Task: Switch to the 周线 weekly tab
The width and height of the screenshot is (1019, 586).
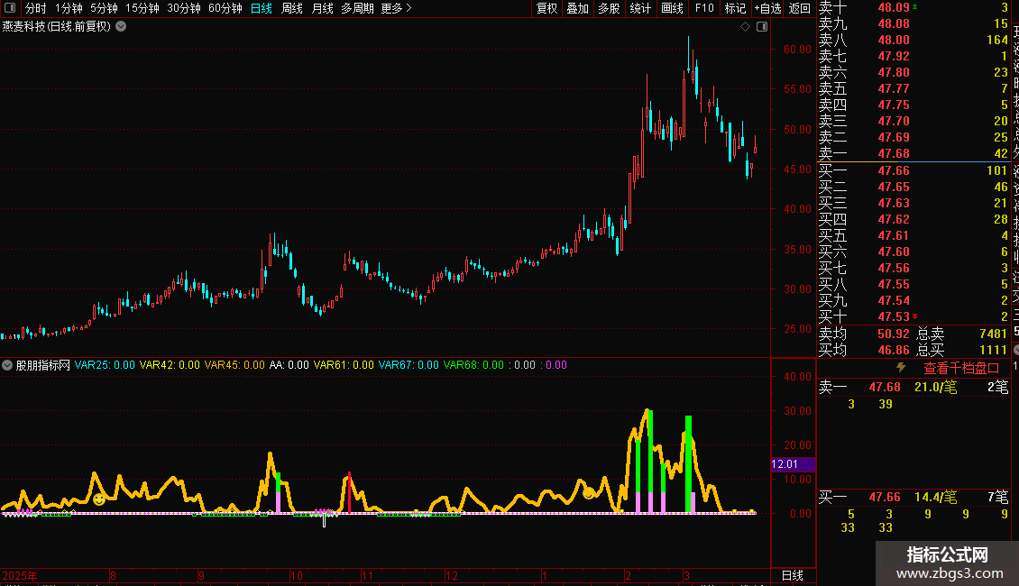Action: 292,8
